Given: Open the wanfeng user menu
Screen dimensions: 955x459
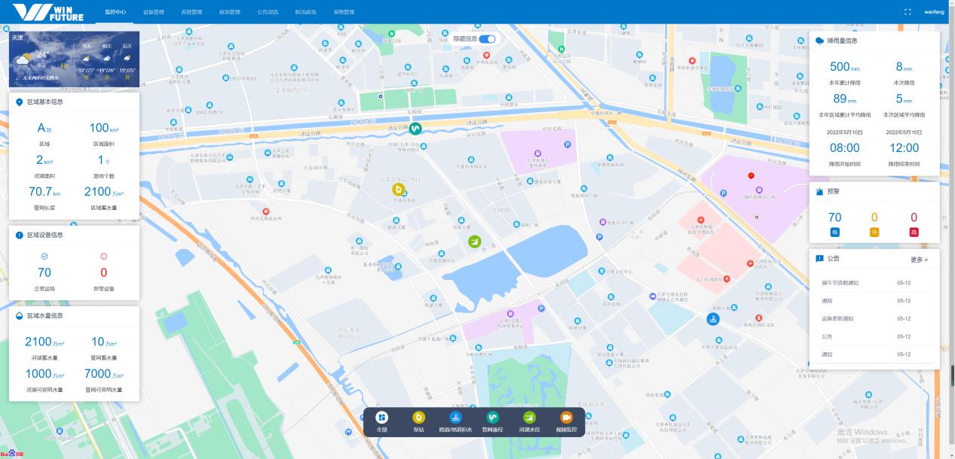Looking at the screenshot, I should coord(934,12).
